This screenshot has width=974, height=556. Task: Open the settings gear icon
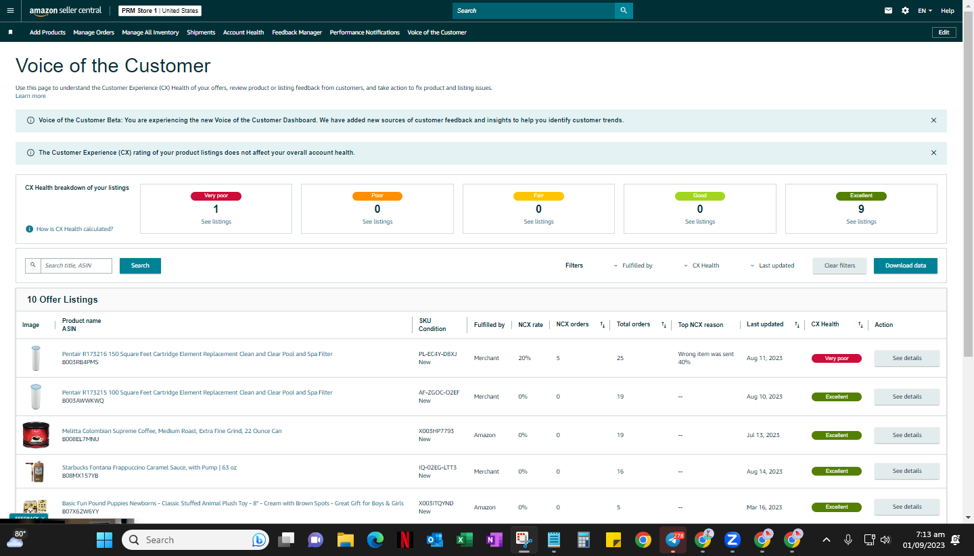(x=906, y=11)
